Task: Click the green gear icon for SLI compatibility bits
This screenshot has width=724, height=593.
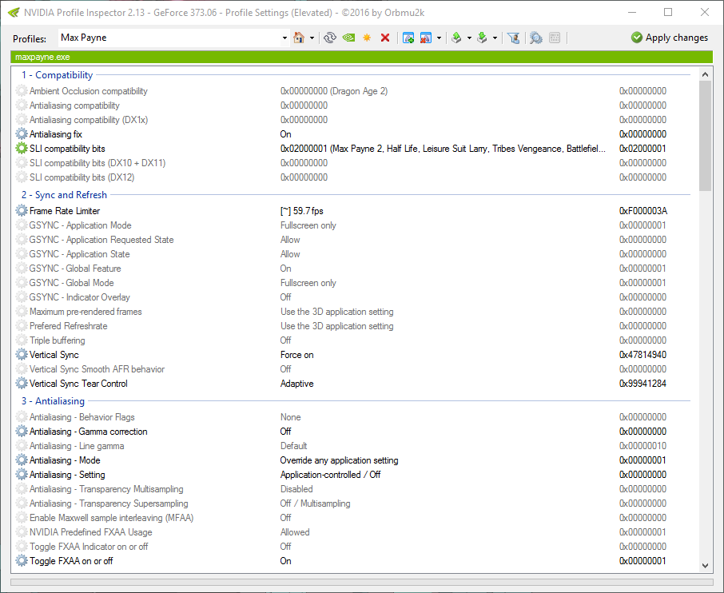Action: 22,149
